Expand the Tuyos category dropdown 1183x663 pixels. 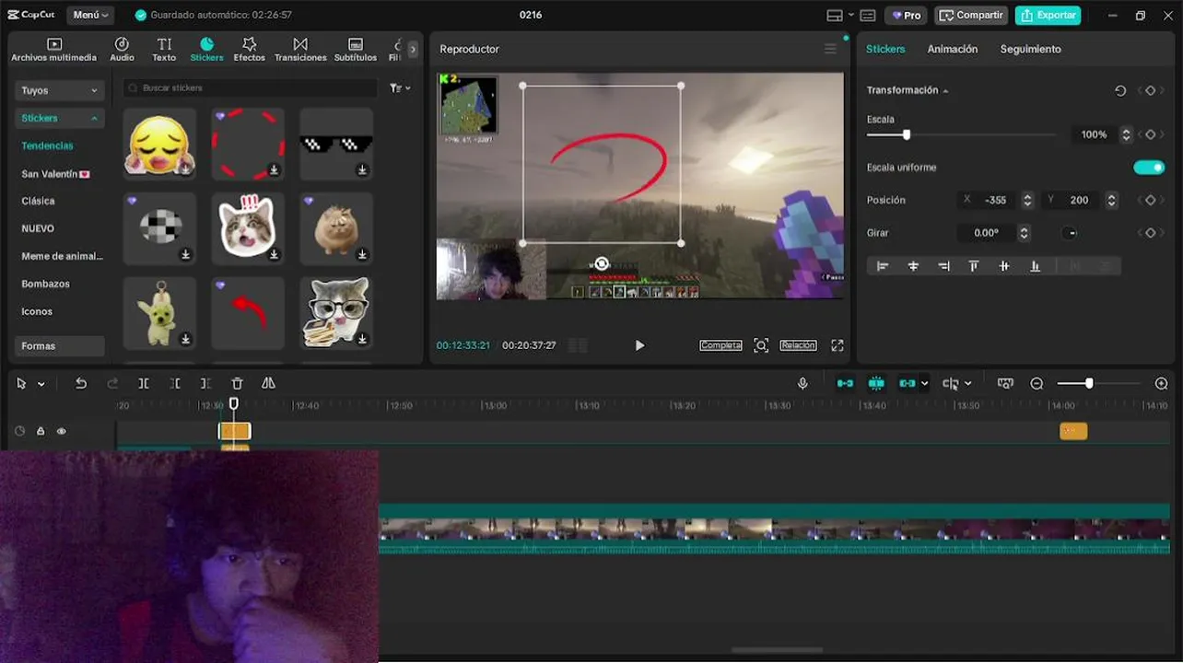pyautogui.click(x=59, y=90)
